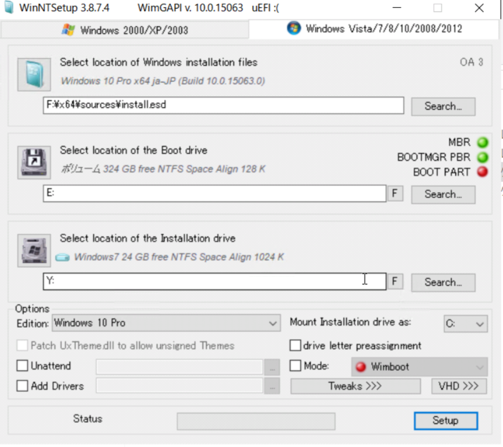
Task: Expand the Wimboot mode dropdown
Action: (x=420, y=367)
